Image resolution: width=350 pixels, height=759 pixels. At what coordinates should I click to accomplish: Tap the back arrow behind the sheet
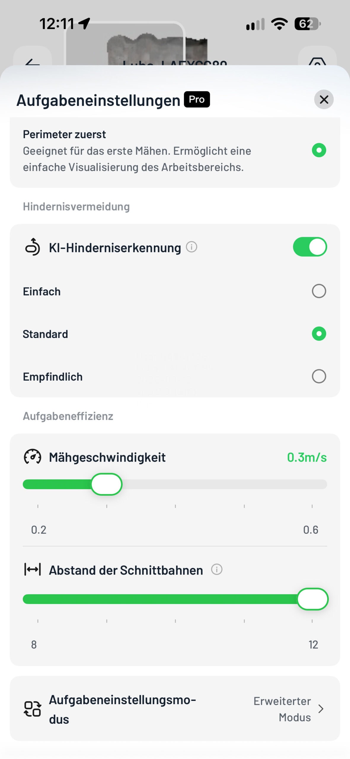pos(32,61)
